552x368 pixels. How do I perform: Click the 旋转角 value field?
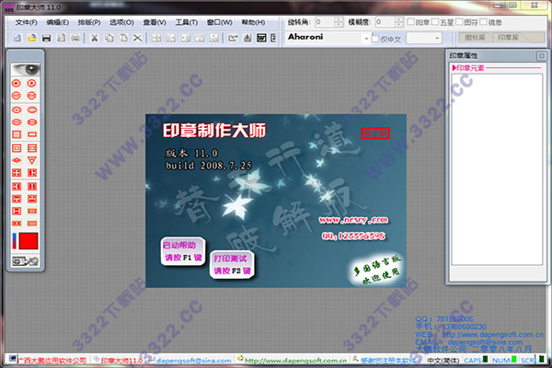click(324, 22)
